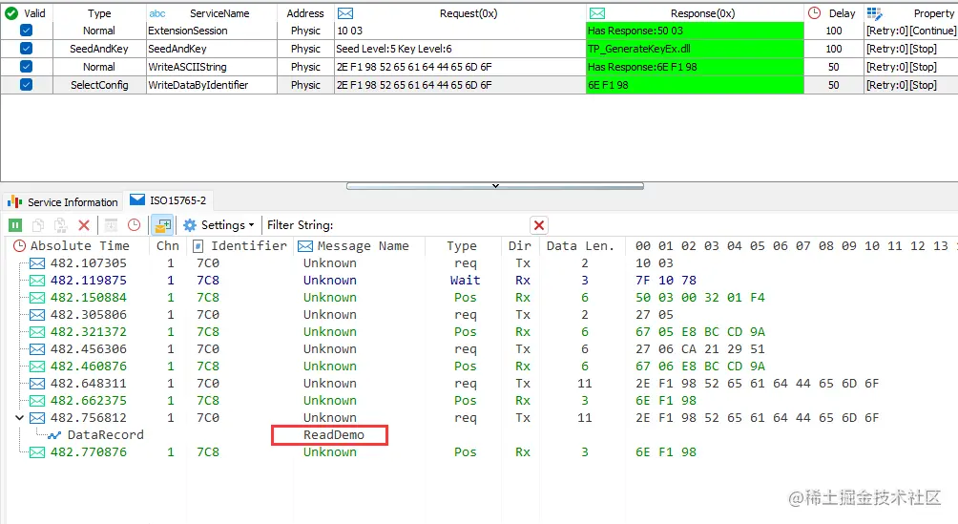Click envelope icon in Message Name header
The image size is (958, 524).
[305, 246]
